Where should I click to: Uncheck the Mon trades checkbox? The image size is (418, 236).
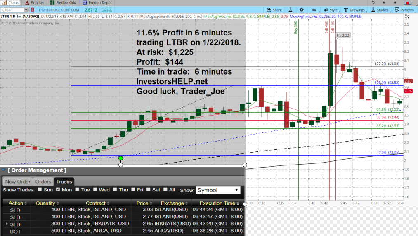(x=58, y=189)
